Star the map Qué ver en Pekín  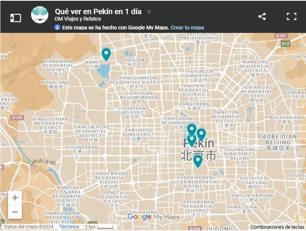click(x=149, y=12)
